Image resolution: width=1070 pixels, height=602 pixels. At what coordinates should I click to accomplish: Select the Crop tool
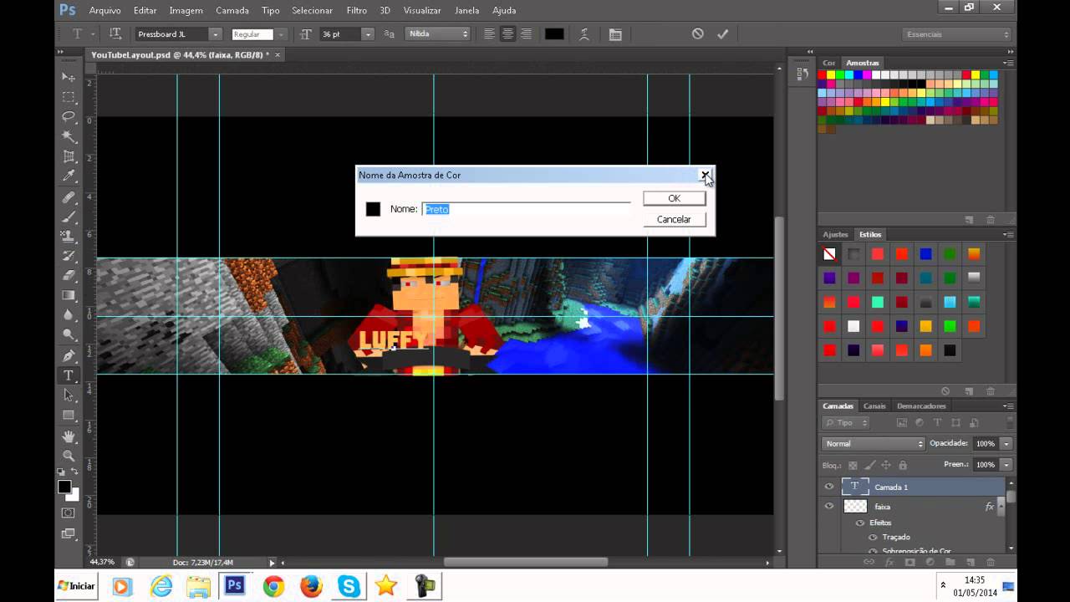coord(69,156)
